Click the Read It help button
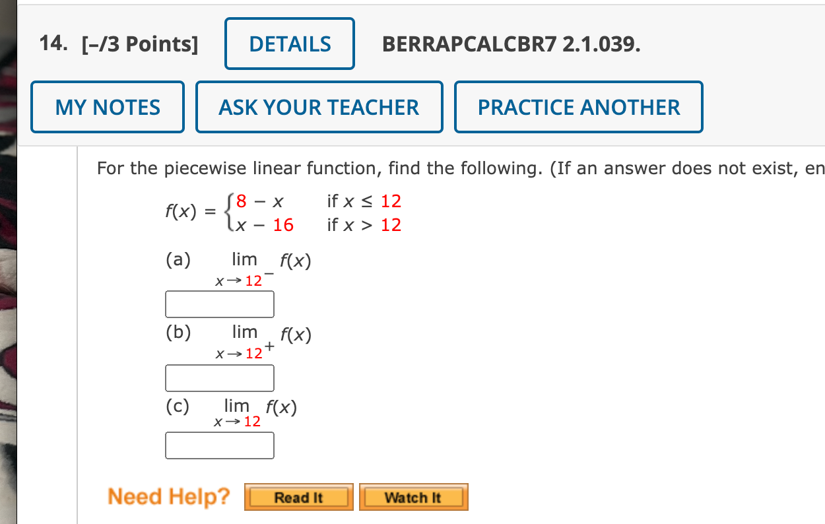This screenshot has height=524, width=825. 298,497
